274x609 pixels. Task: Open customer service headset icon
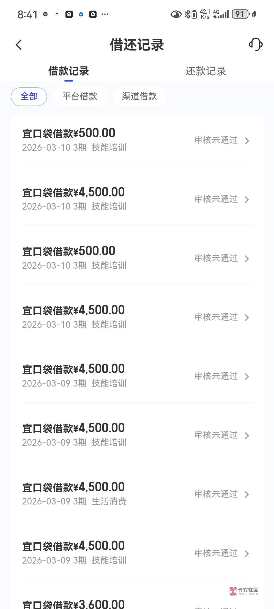tap(256, 45)
